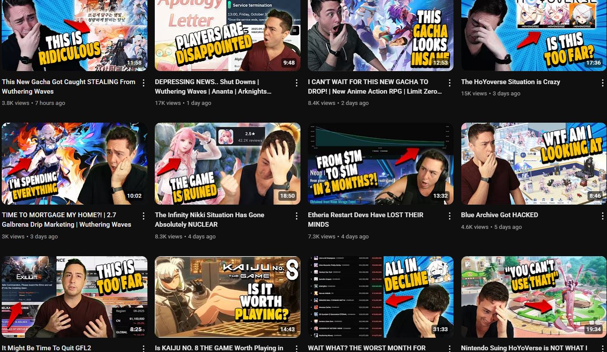Image resolution: width=607 pixels, height=352 pixels.
Task: Open more actions for 'I CAN'T WAIT FOR THIS NEW GACHA' video
Action: click(450, 83)
